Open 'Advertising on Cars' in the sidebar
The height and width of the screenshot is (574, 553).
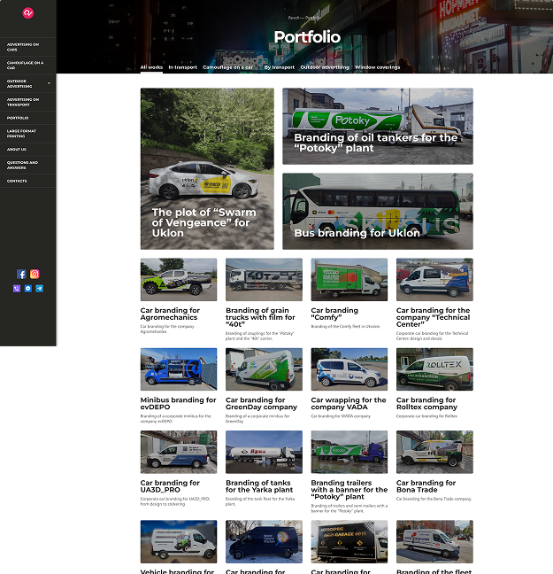[x=23, y=47]
